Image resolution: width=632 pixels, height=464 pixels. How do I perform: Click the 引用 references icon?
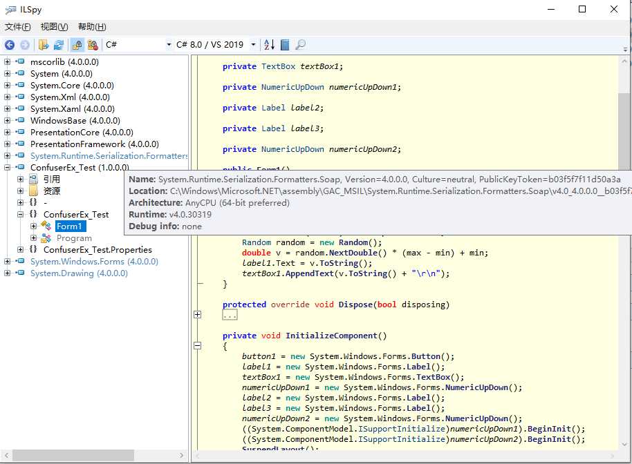point(33,179)
